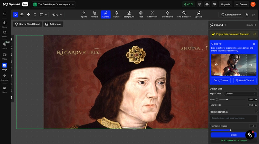Open The Oasis Report's workspace dropdown
Image resolution: width=259 pixels, height=144 pixels.
[x=53, y=4]
